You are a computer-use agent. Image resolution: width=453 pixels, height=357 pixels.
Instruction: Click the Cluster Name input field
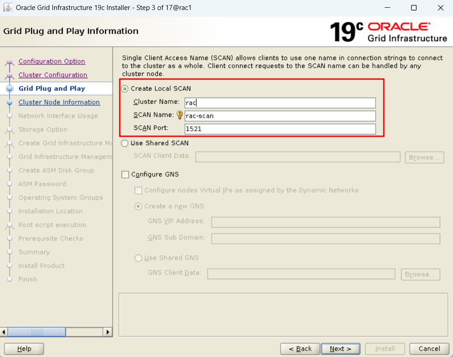(280, 103)
